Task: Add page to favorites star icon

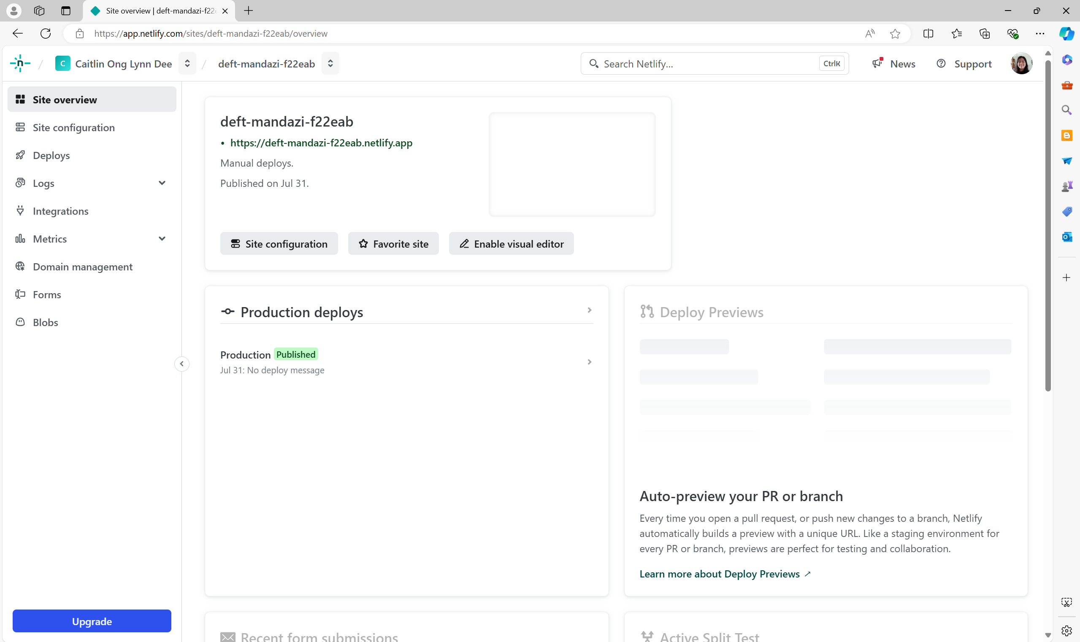Action: coord(895,33)
